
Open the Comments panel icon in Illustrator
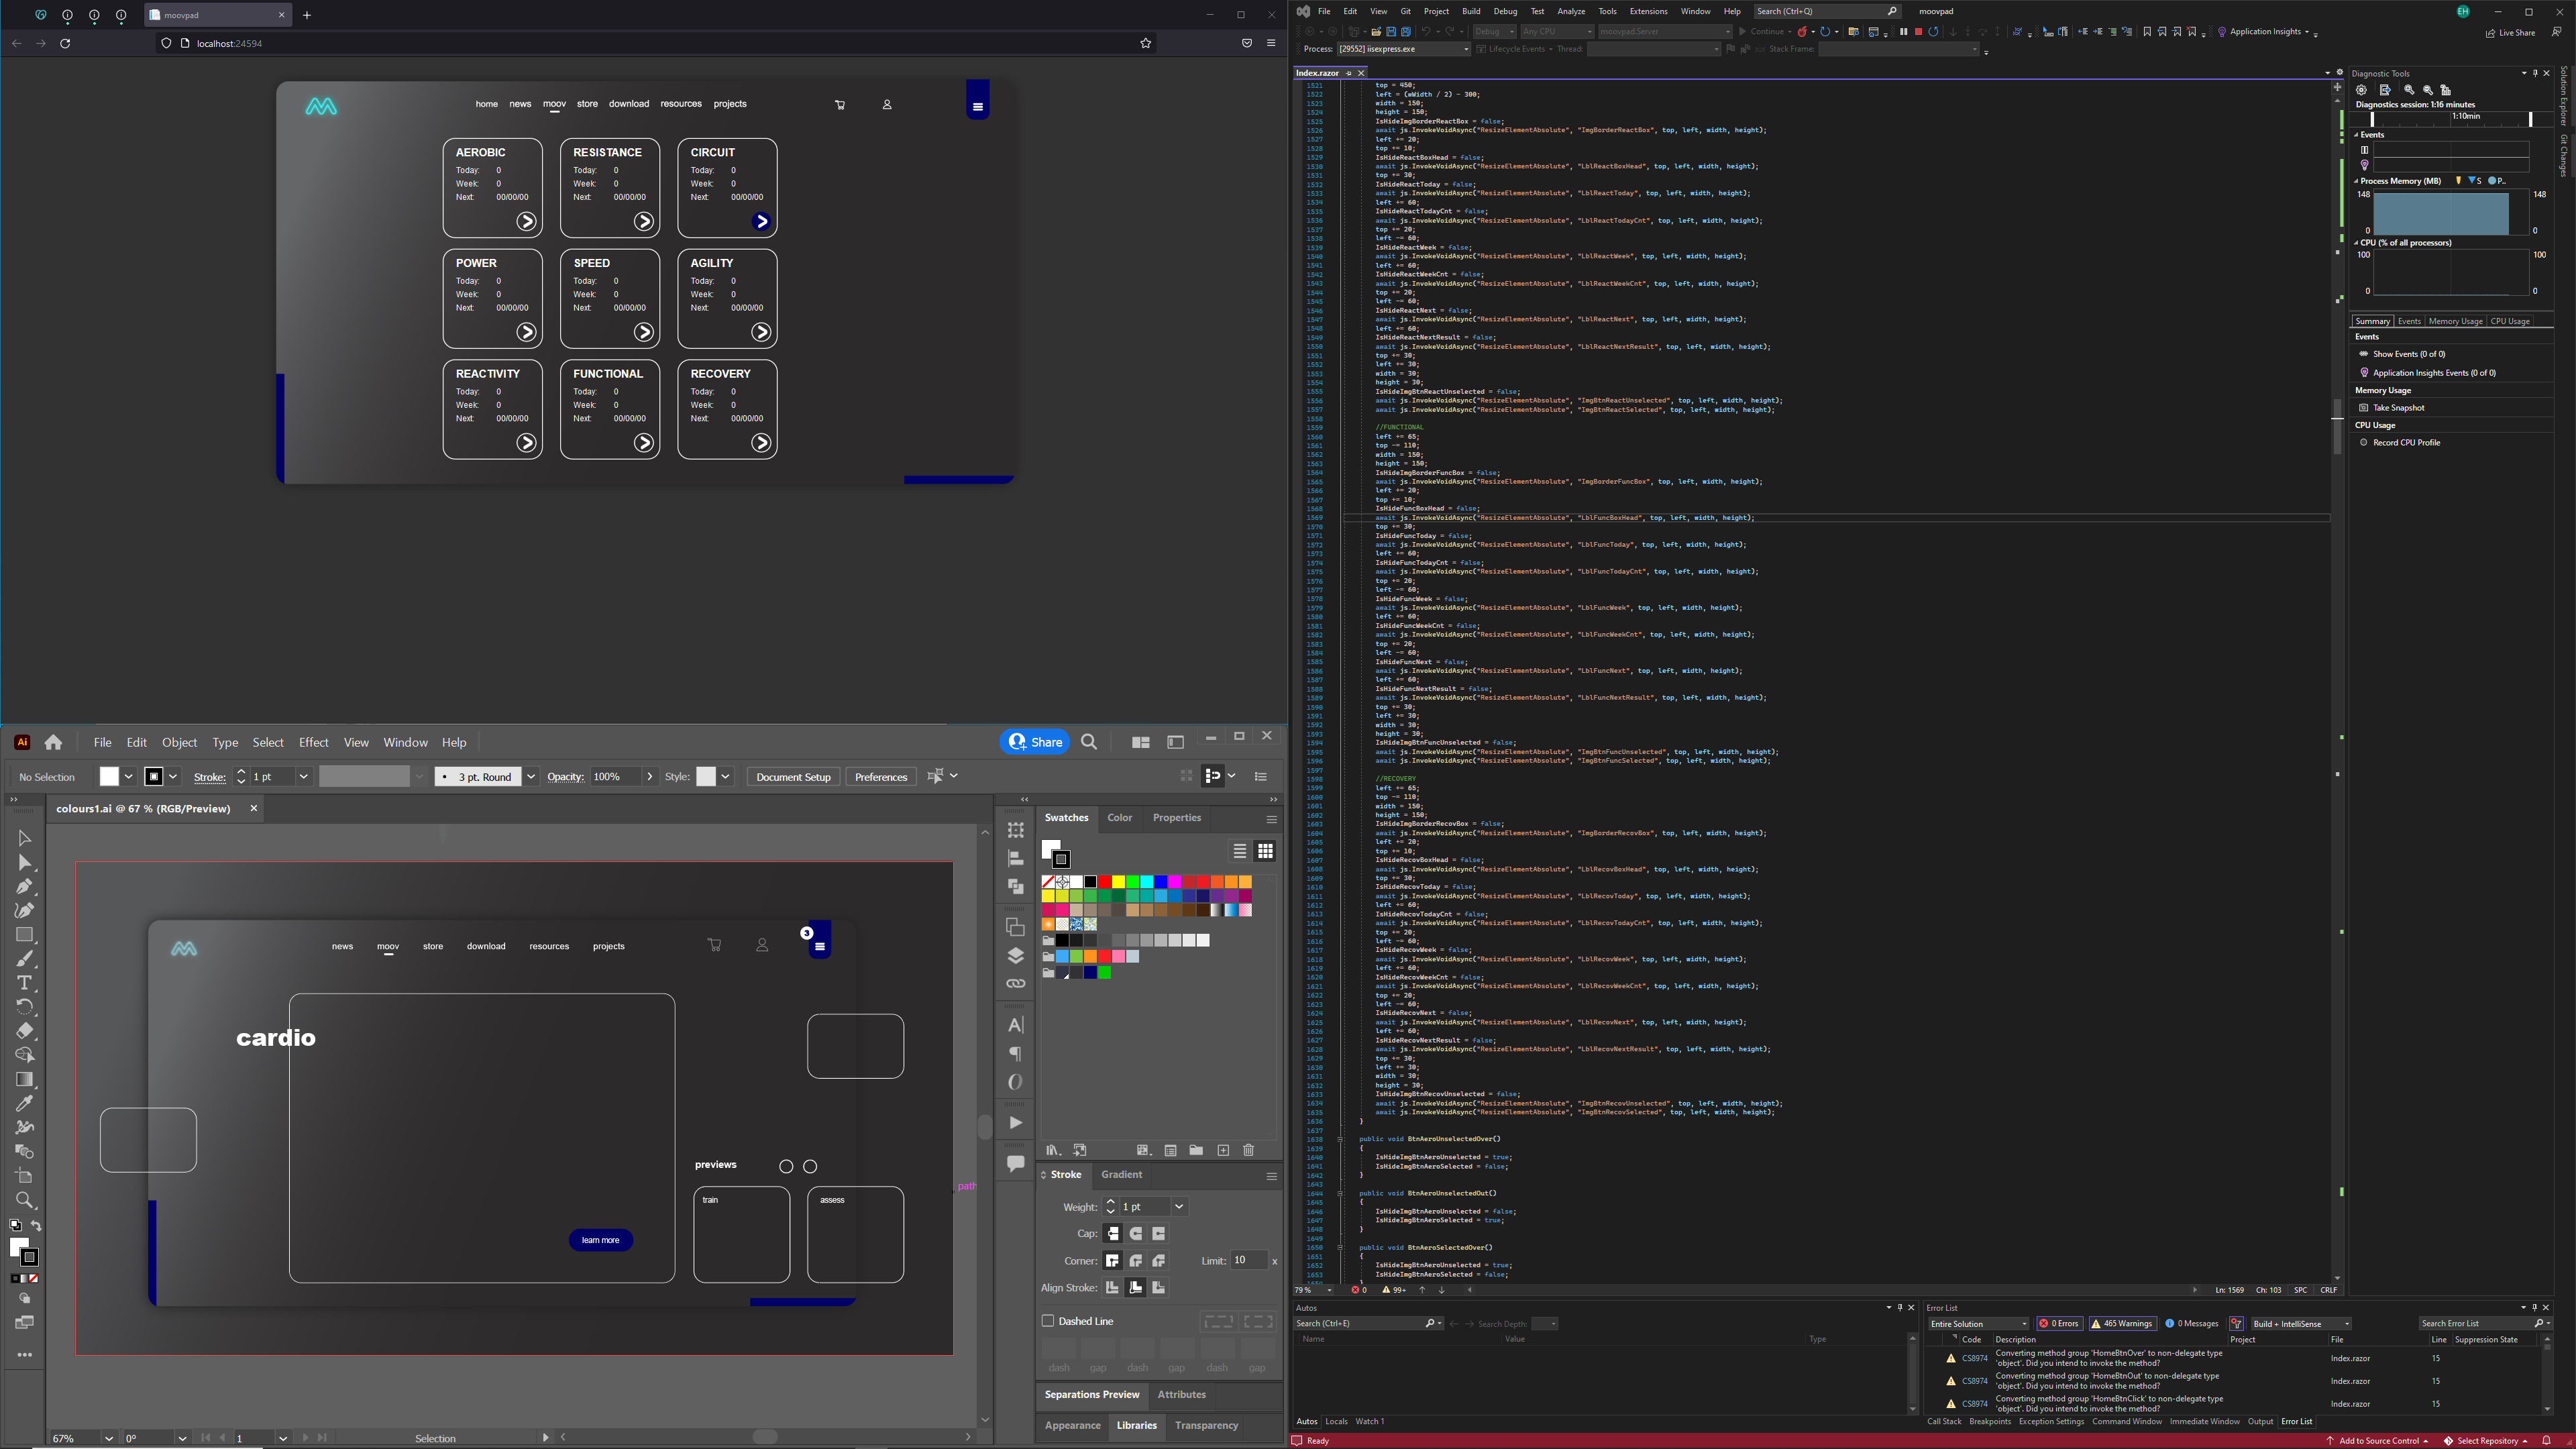tap(1015, 1163)
